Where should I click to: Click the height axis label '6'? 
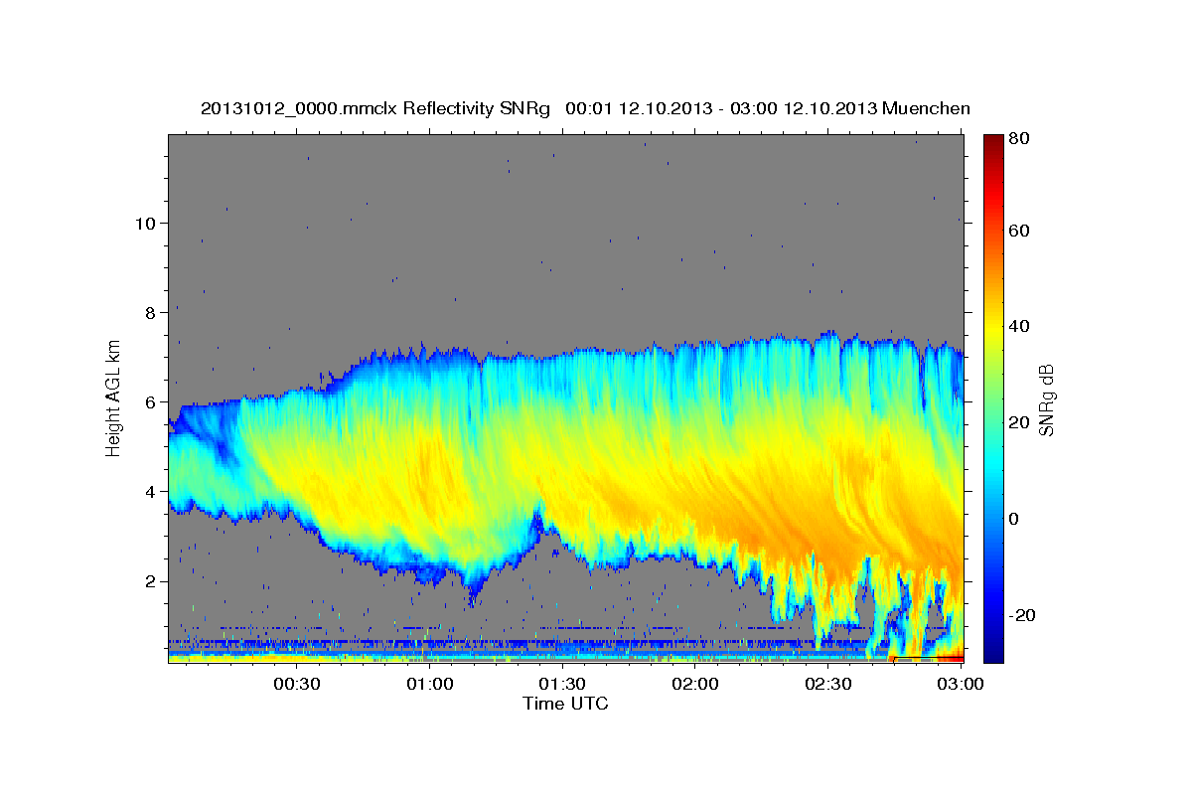pyautogui.click(x=149, y=401)
